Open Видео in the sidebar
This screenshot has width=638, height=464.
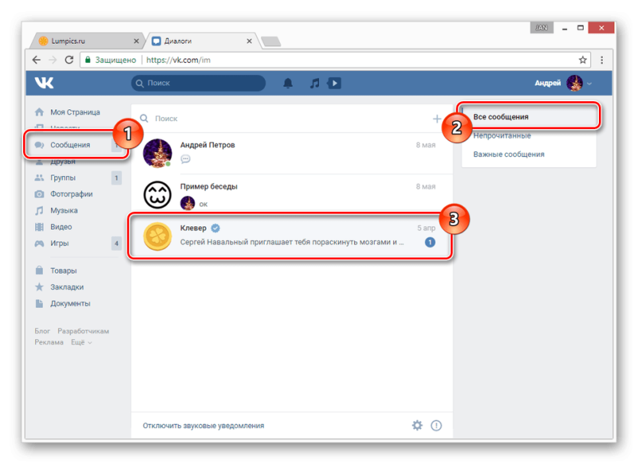click(61, 227)
